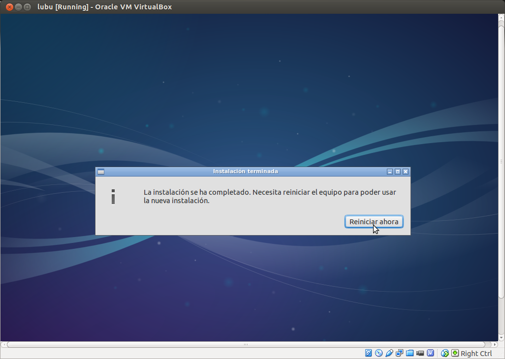Maximize the lubu VirtualBox window

coord(27,7)
